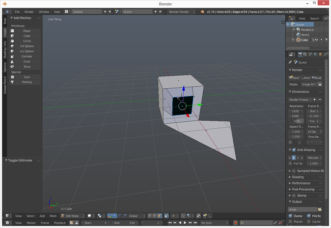Viewport: 331px width, 228px height.
Task: Switch to face select mode
Action: pyautogui.click(x=160, y=216)
